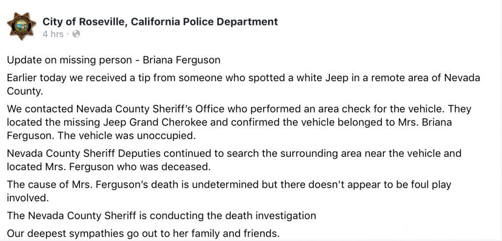Open City of Roseville Police Department page

[160, 22]
